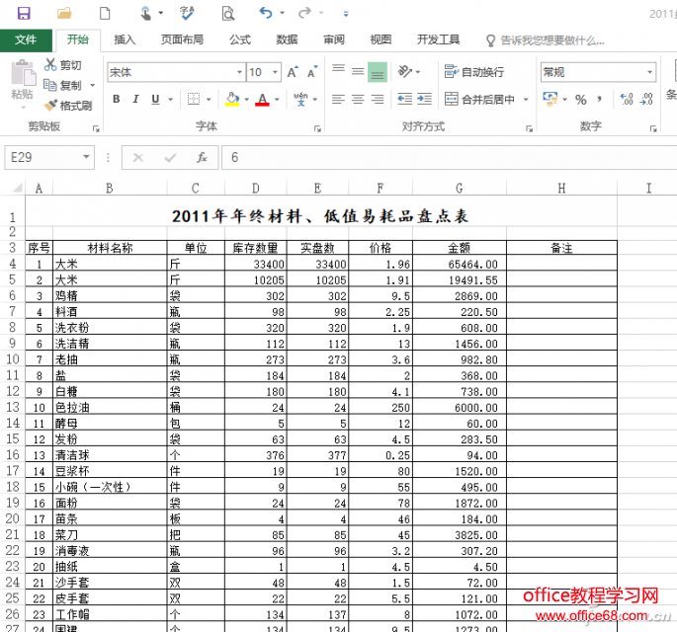Open the 文件 File tab

26,40
